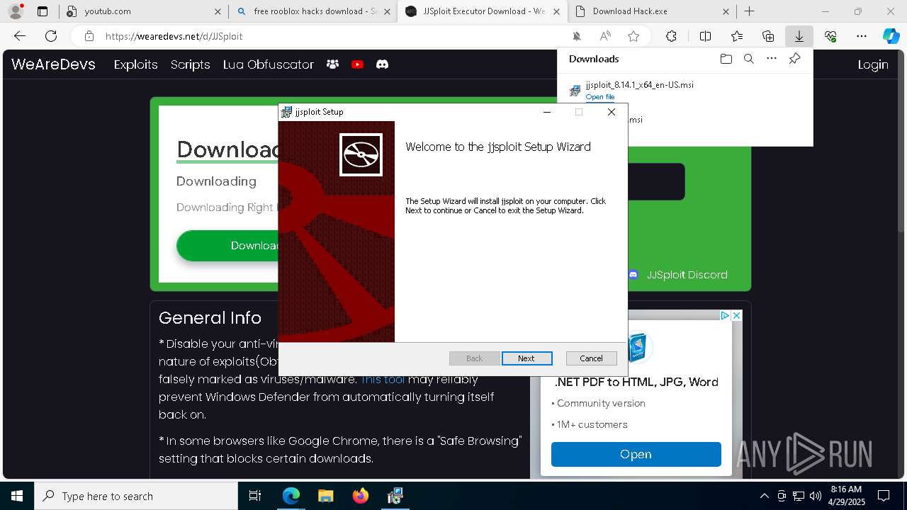Click the community people icon
Viewport: 907px width, 510px height.
tap(332, 64)
